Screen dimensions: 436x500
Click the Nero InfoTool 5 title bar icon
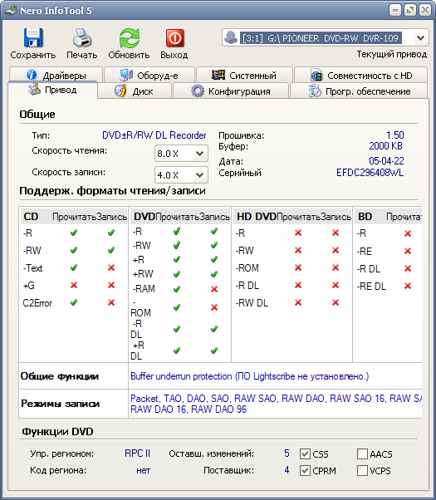(x=11, y=10)
